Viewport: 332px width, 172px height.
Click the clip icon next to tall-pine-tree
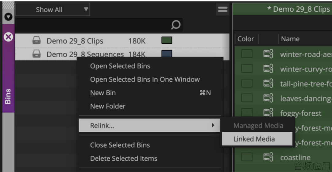(268, 83)
